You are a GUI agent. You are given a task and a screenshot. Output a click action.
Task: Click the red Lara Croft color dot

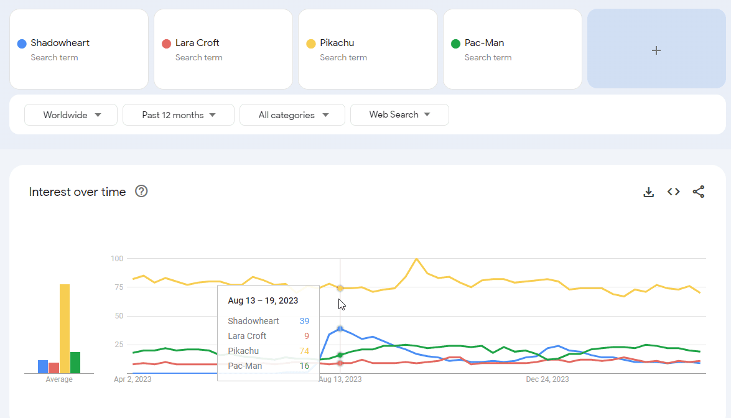(x=166, y=44)
